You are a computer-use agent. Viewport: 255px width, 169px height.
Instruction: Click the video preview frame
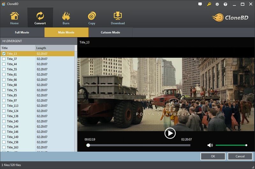(x=166, y=94)
